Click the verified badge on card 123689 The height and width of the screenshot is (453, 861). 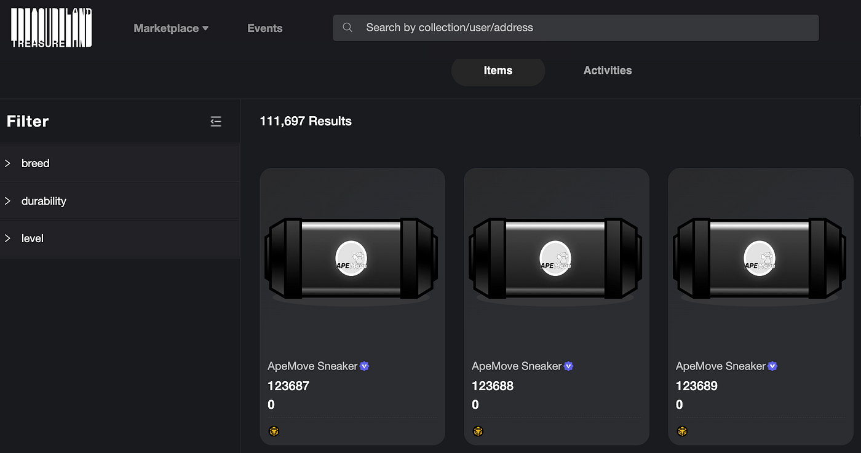click(773, 366)
